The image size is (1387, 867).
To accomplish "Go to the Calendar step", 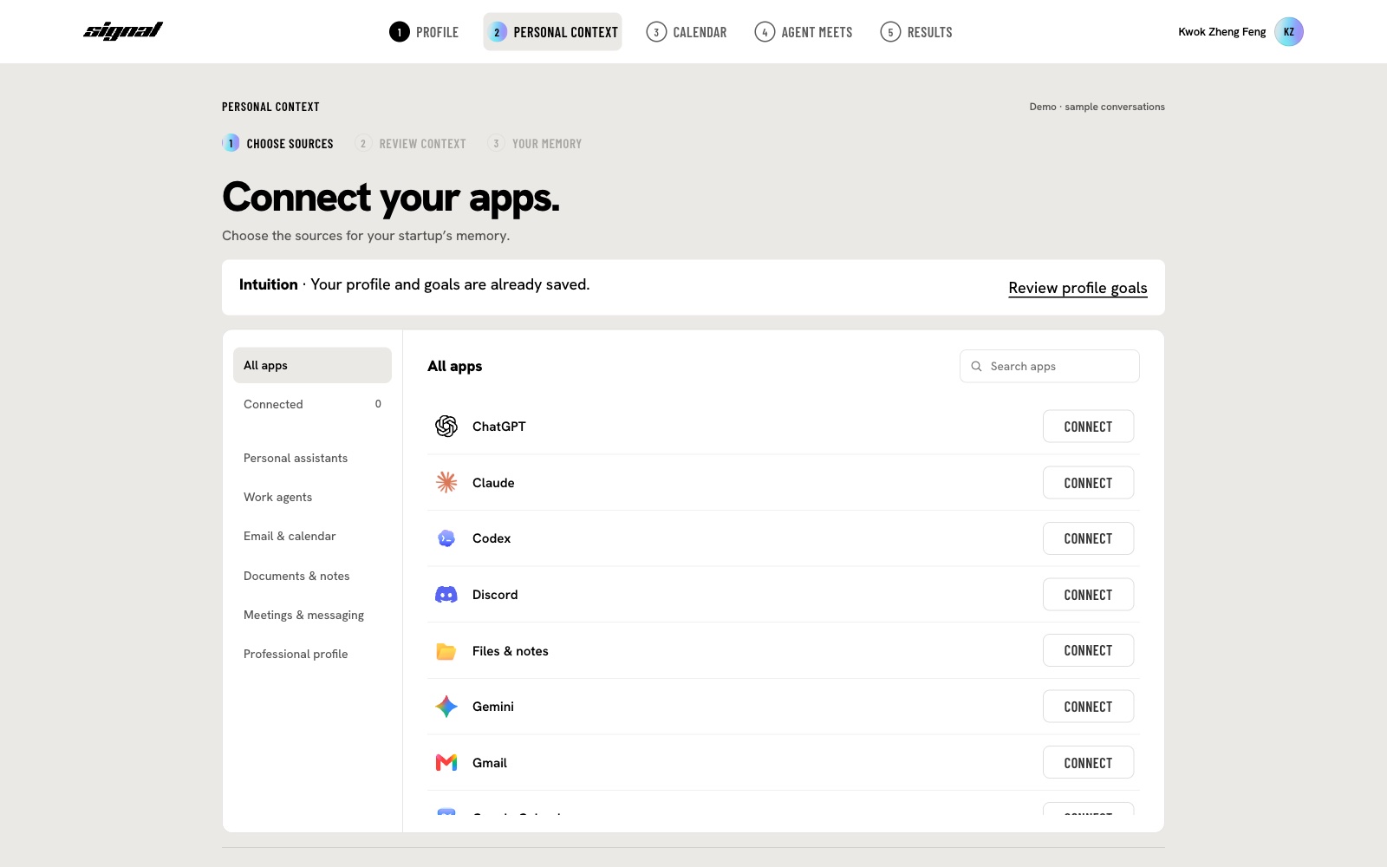I will 687,32.
